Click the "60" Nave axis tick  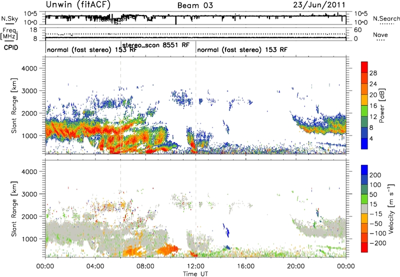coord(358,30)
